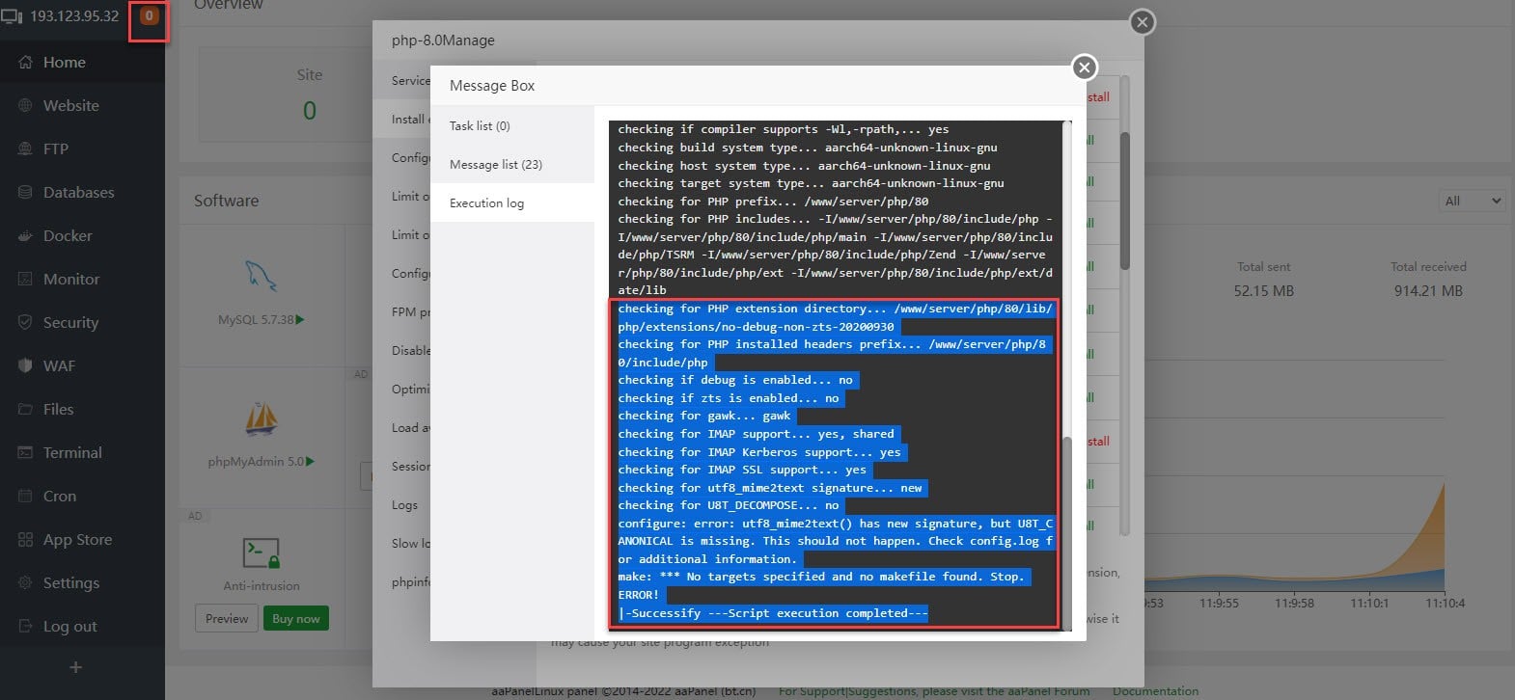The image size is (1515, 700).
Task: Click the 'Script execution completed' log line
Action: pos(773,613)
